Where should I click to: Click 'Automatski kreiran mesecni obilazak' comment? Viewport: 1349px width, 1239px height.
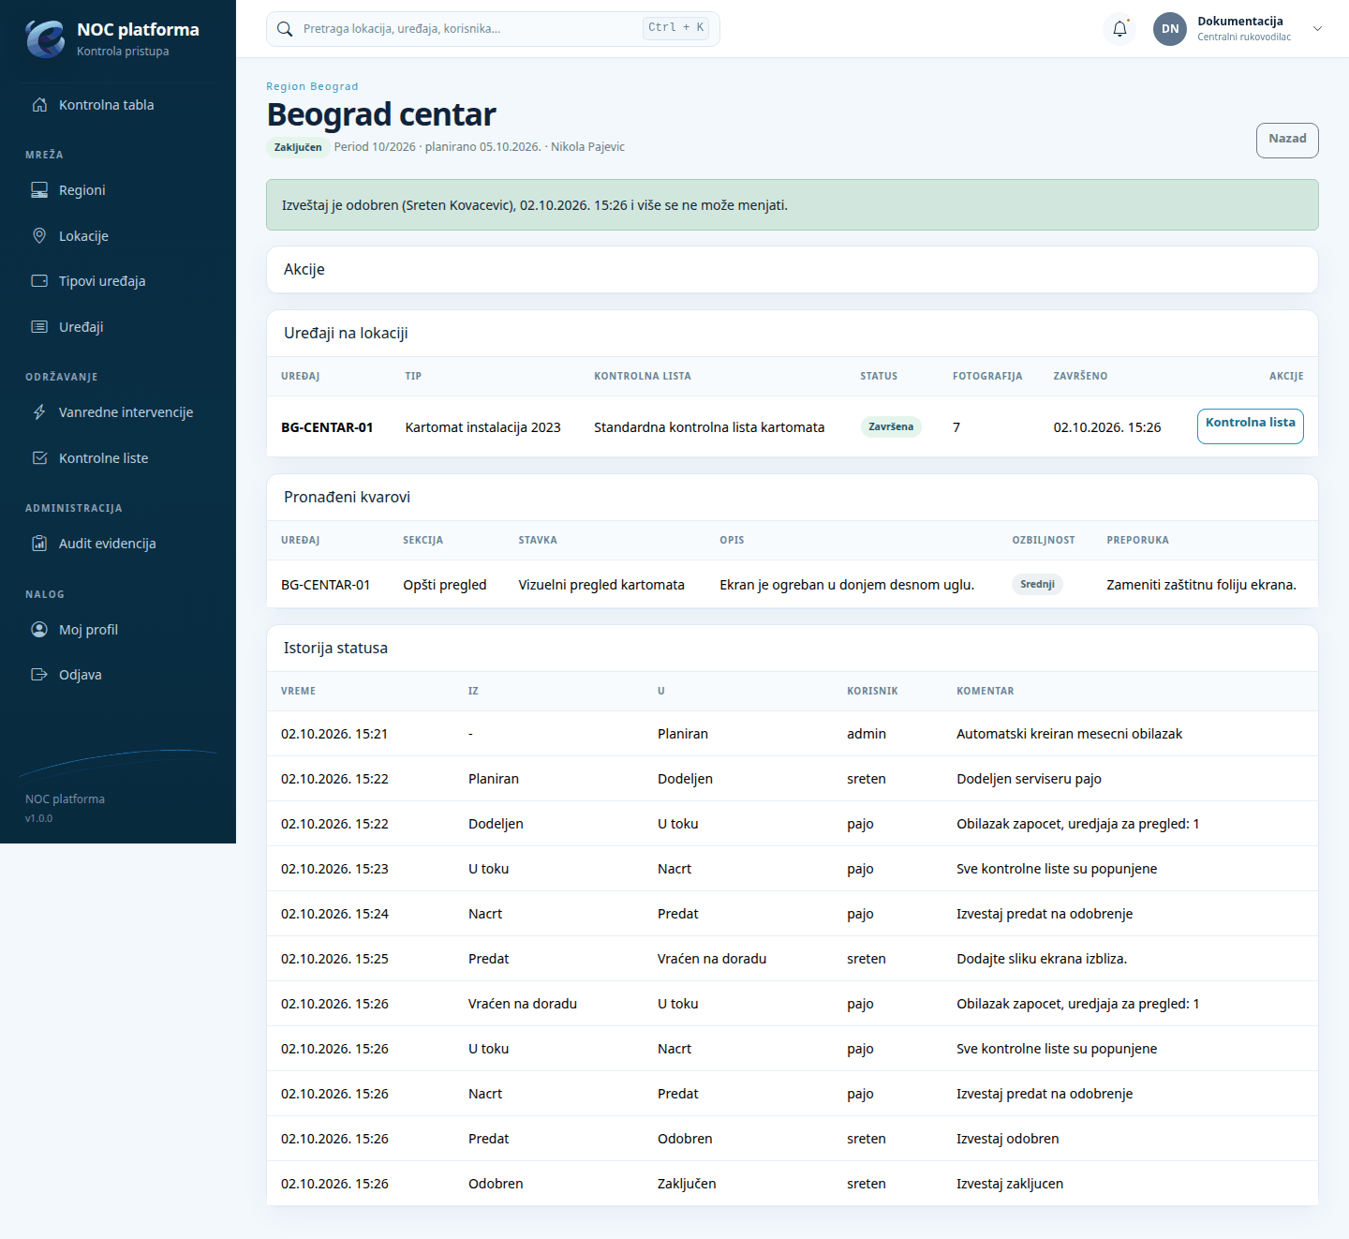click(1069, 734)
